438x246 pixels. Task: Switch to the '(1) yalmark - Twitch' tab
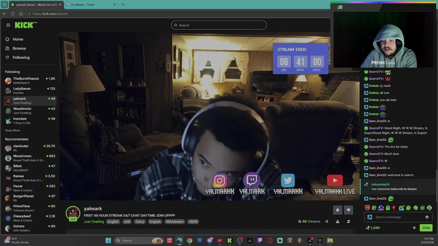coord(90,4)
